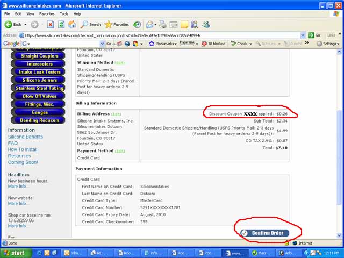Open the How To Install link
The width and height of the screenshot is (344, 258).
pyautogui.click(x=23, y=149)
